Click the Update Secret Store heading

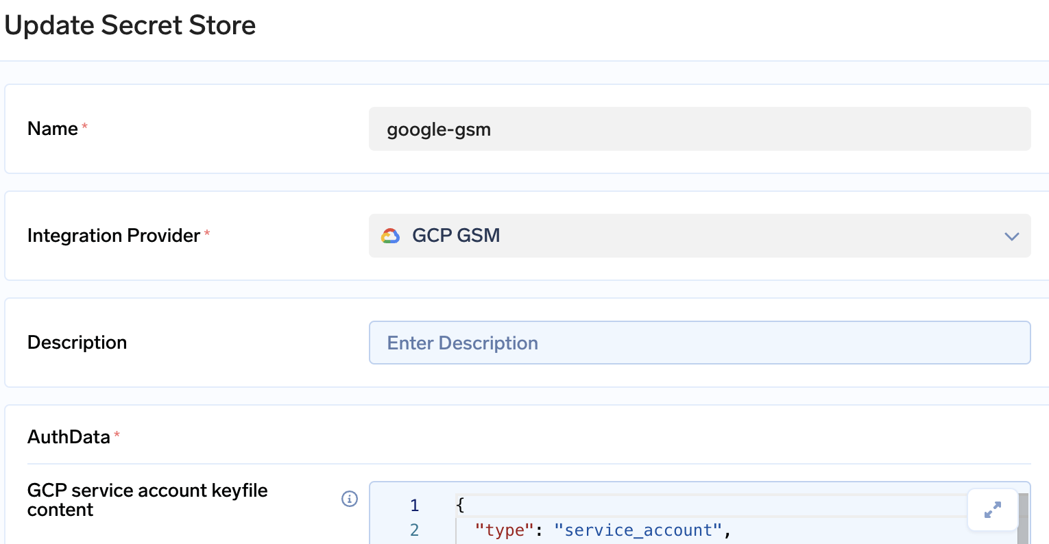130,25
